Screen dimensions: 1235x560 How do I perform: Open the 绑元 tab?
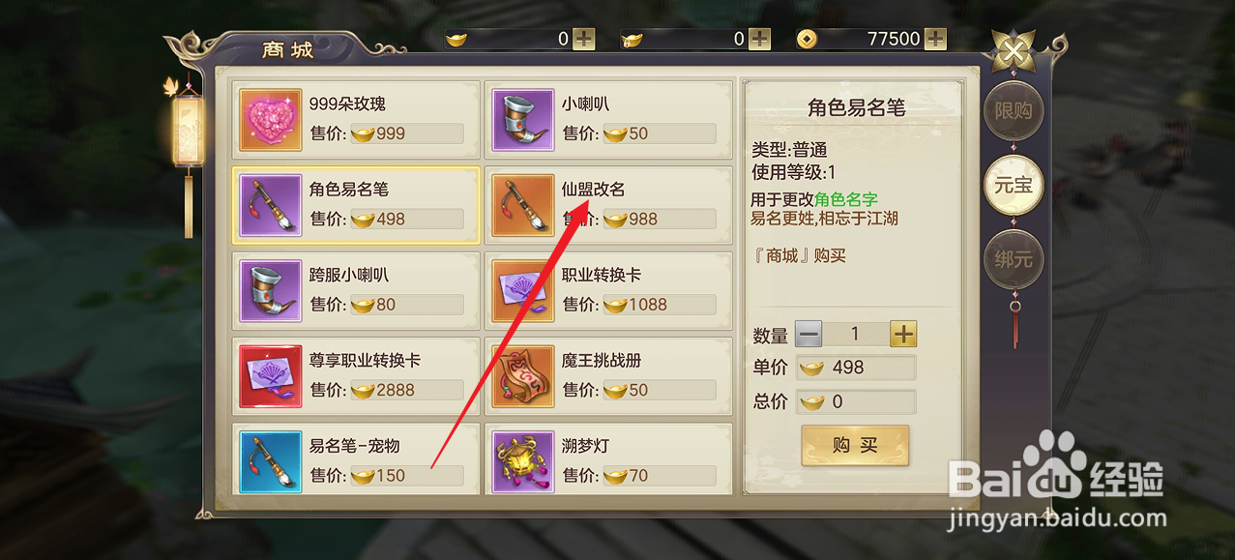pos(1014,259)
